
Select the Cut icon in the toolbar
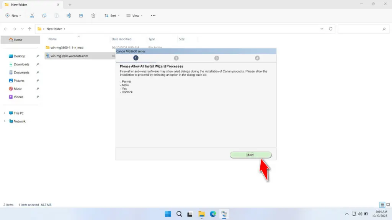pyautogui.click(x=32, y=16)
